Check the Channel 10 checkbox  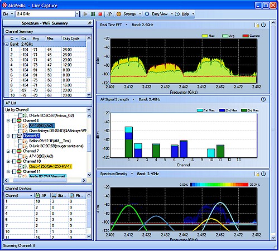point(14,161)
